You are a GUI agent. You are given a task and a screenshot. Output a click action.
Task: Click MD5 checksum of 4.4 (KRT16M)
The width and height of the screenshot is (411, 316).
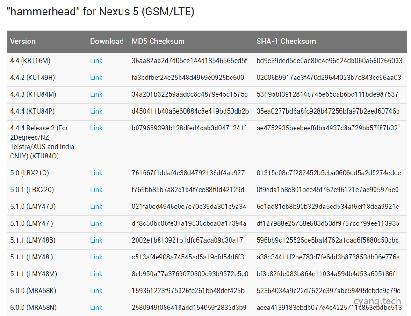[189, 61]
